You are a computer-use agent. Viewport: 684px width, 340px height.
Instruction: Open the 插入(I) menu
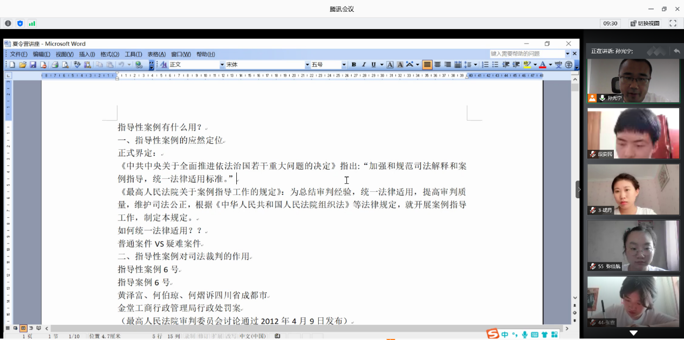tap(87, 54)
